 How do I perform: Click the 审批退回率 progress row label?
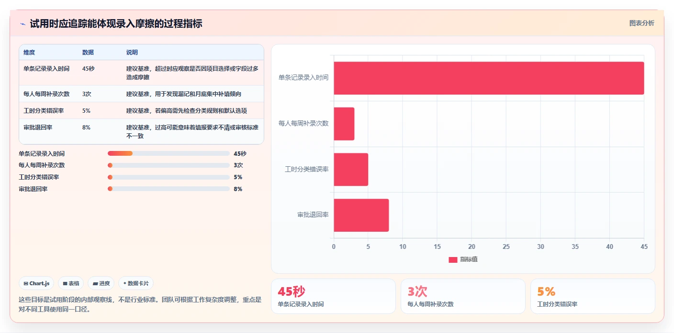(33, 189)
